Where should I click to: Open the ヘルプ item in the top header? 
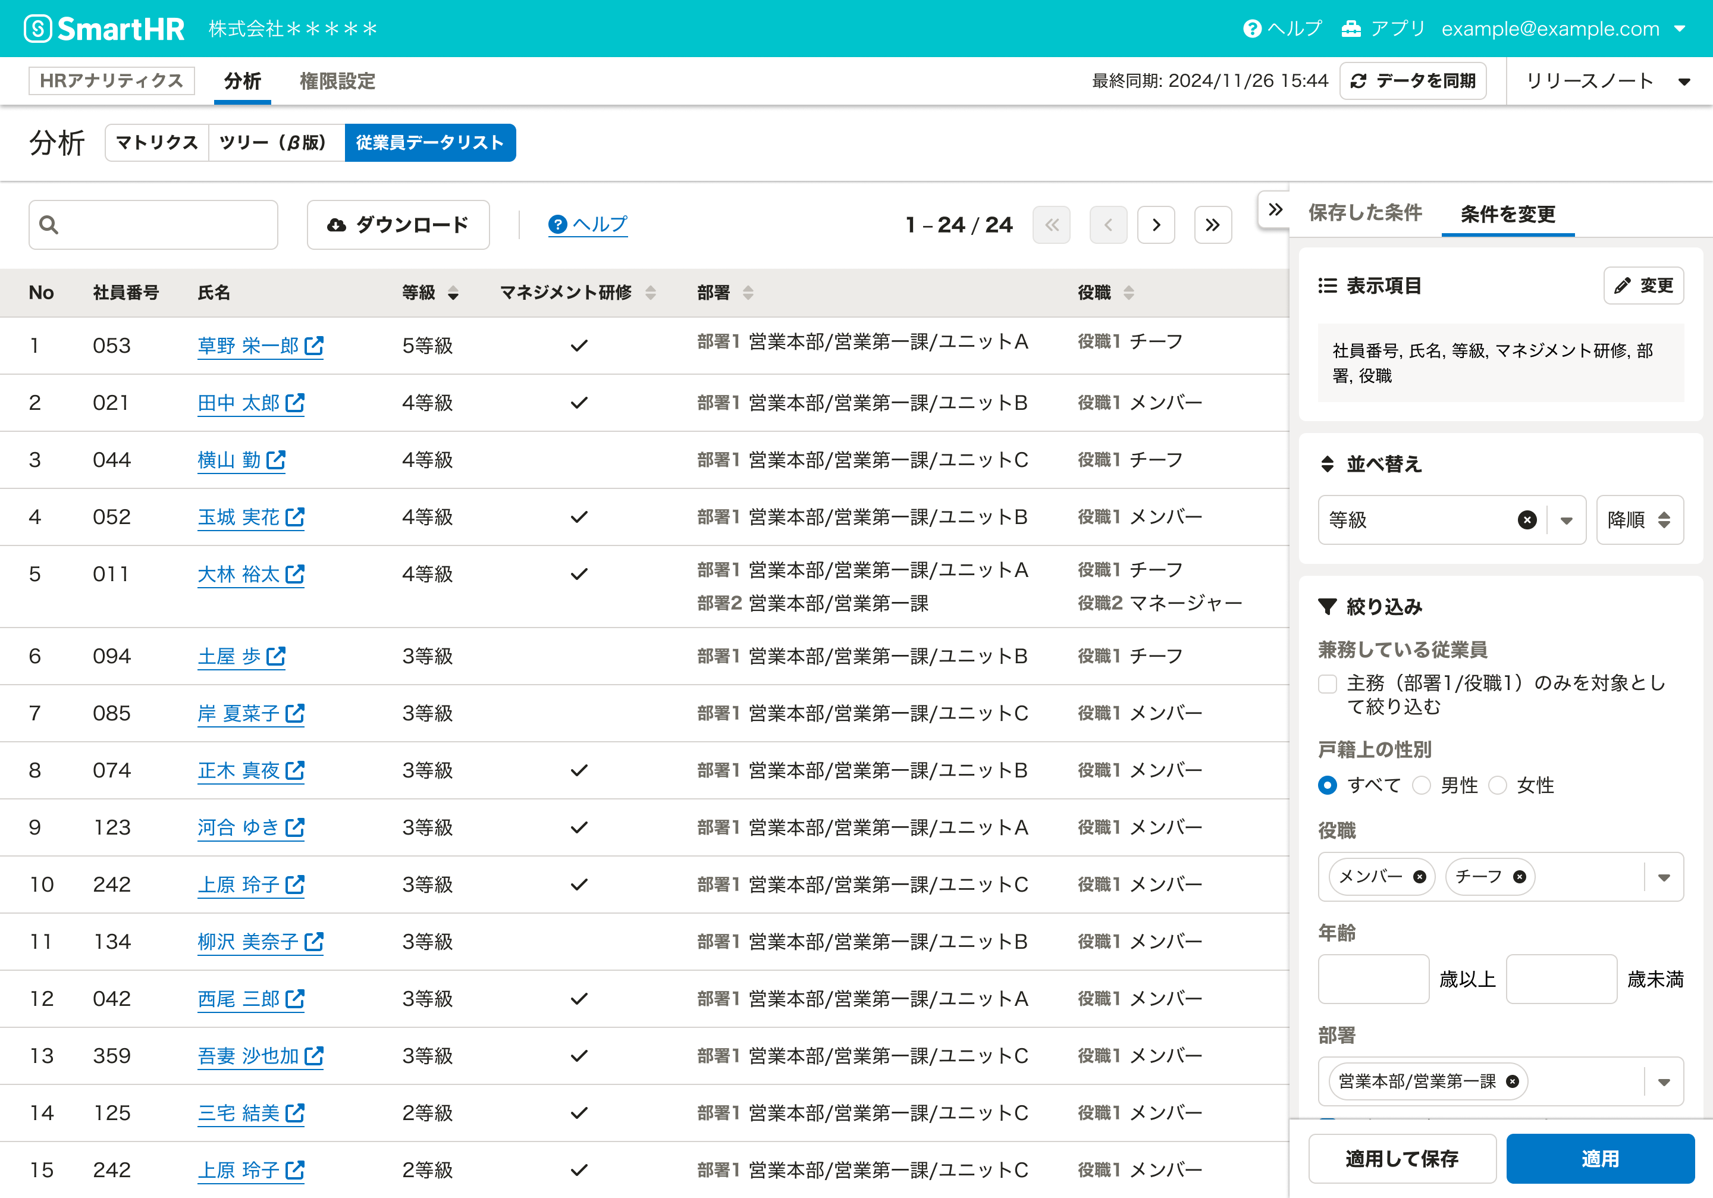[1282, 29]
